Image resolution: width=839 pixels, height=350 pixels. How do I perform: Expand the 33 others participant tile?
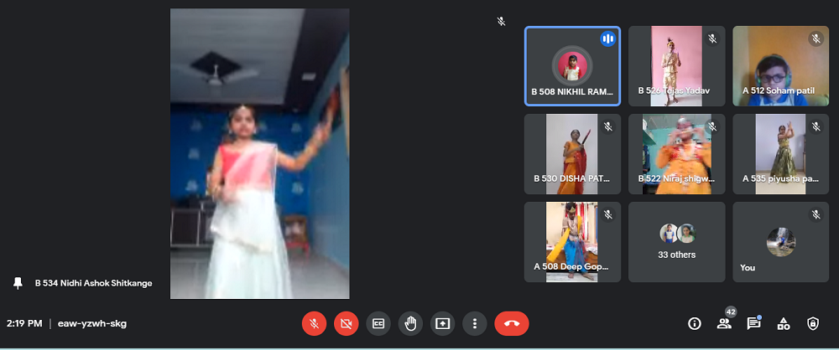tap(676, 241)
